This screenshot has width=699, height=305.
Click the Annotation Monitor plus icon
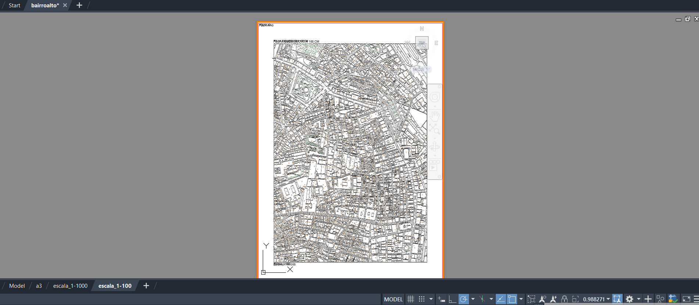(x=648, y=299)
